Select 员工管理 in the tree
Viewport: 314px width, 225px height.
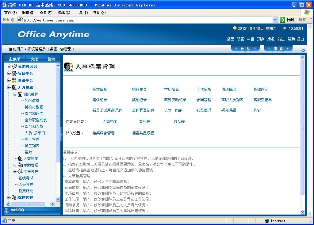coord(32,139)
